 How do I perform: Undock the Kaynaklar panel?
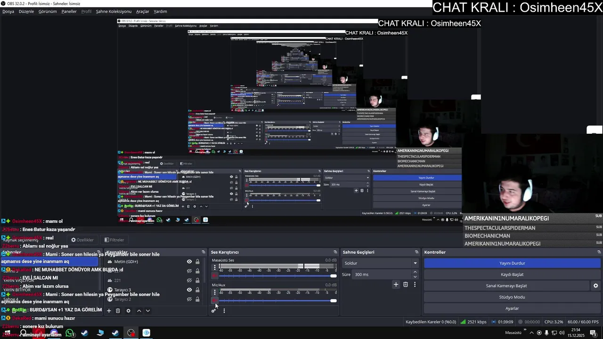click(204, 252)
